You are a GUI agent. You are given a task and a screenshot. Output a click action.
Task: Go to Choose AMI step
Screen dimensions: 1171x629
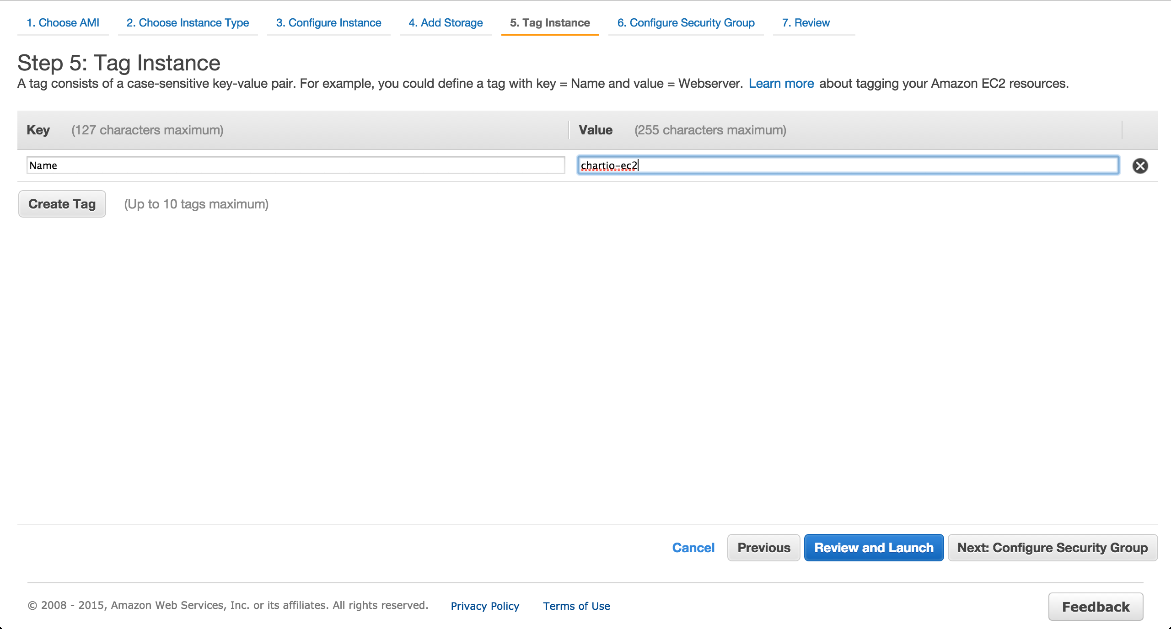point(63,23)
